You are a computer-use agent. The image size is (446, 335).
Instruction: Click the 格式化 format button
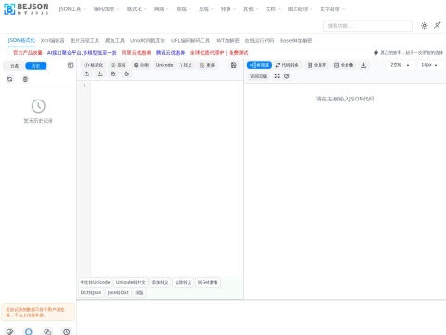tap(94, 65)
